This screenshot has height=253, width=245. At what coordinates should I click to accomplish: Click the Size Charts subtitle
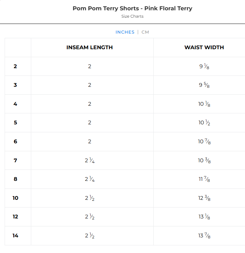pos(132,16)
